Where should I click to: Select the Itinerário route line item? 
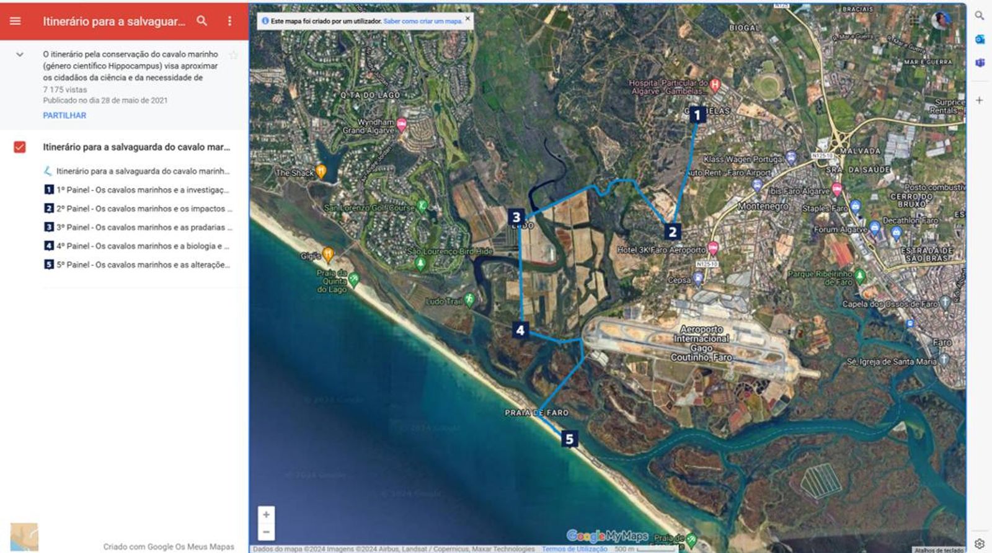(x=136, y=171)
